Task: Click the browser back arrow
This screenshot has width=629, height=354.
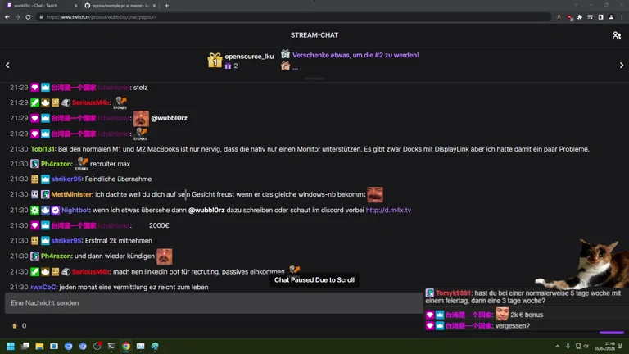Action: pos(7,17)
